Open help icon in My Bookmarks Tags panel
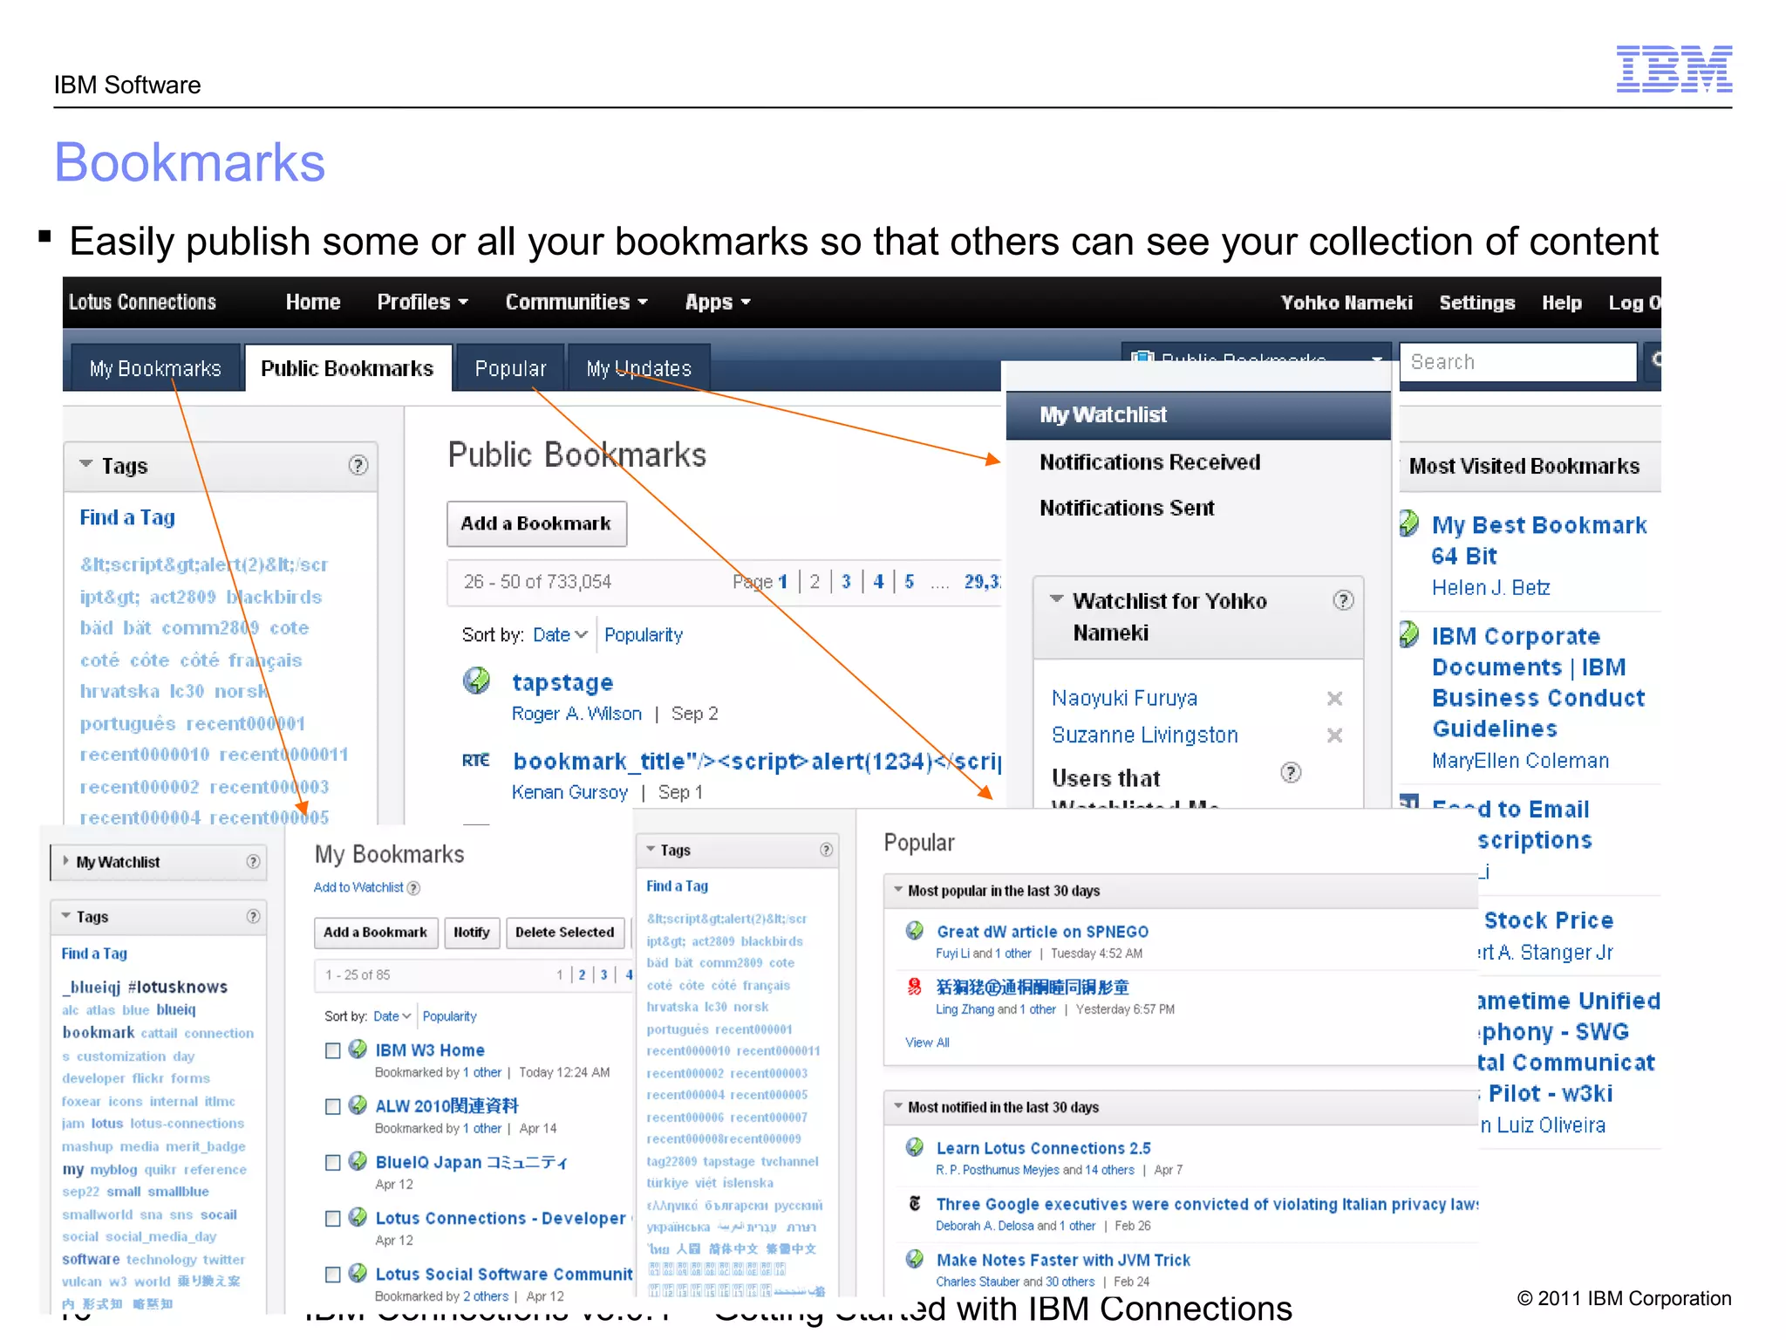 pos(253,916)
